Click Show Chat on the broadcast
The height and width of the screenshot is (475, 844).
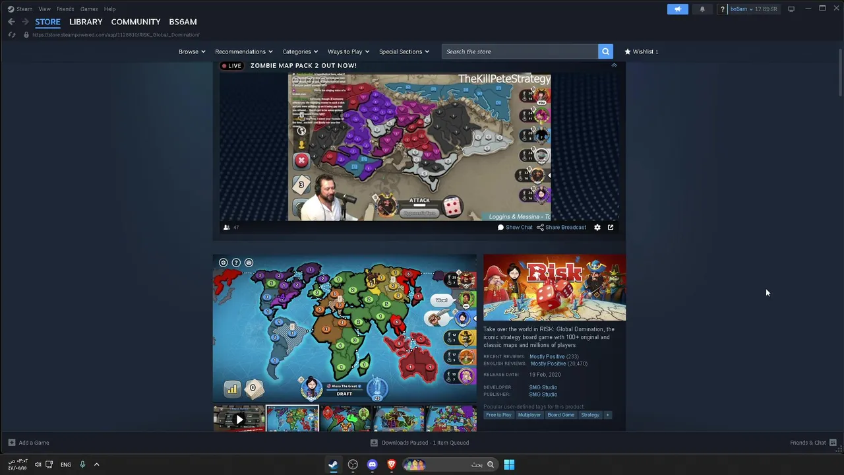coord(515,227)
